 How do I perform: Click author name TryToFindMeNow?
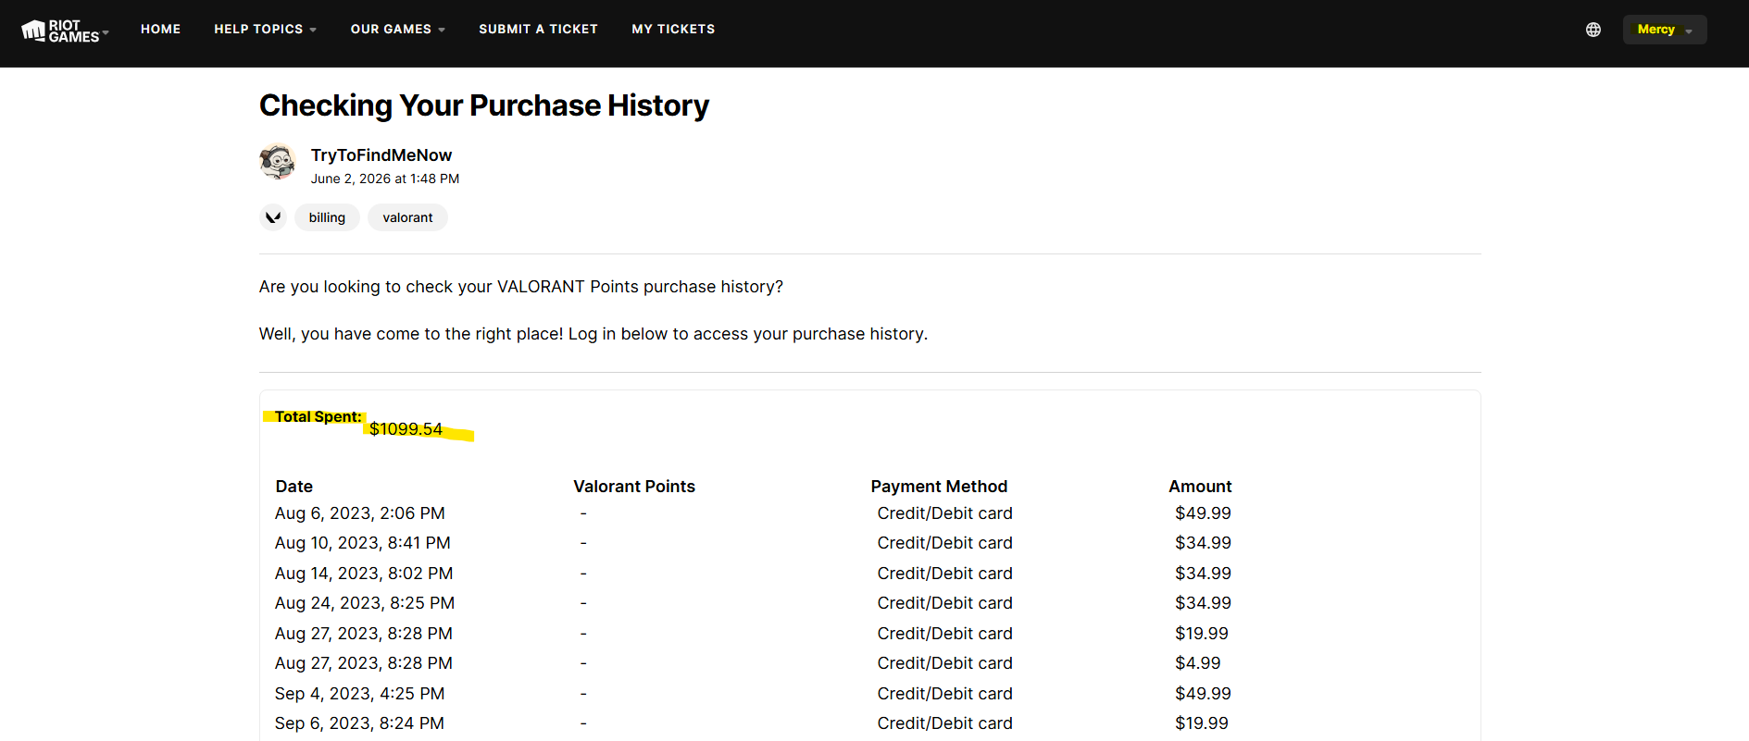pos(381,155)
